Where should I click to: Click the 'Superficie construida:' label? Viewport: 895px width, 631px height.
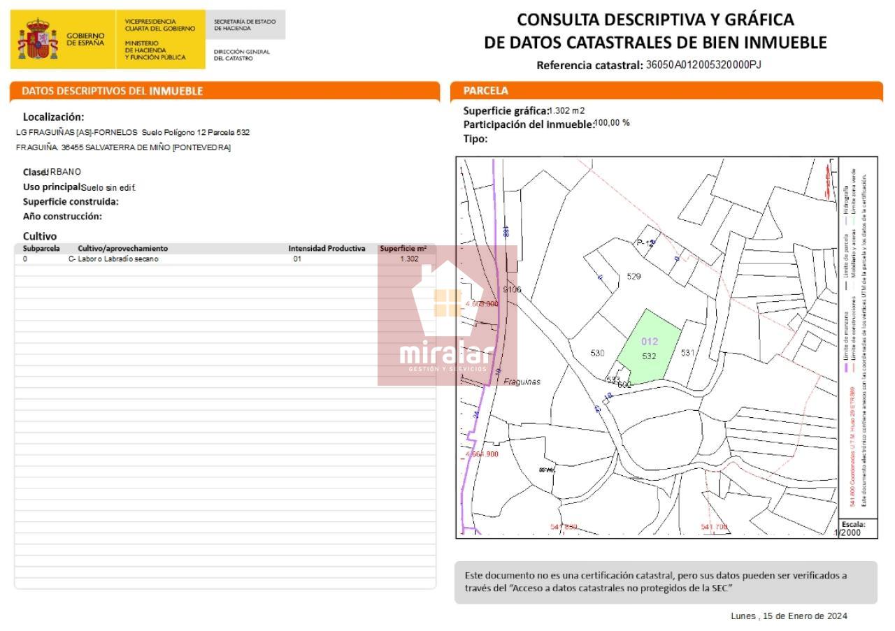coord(71,201)
